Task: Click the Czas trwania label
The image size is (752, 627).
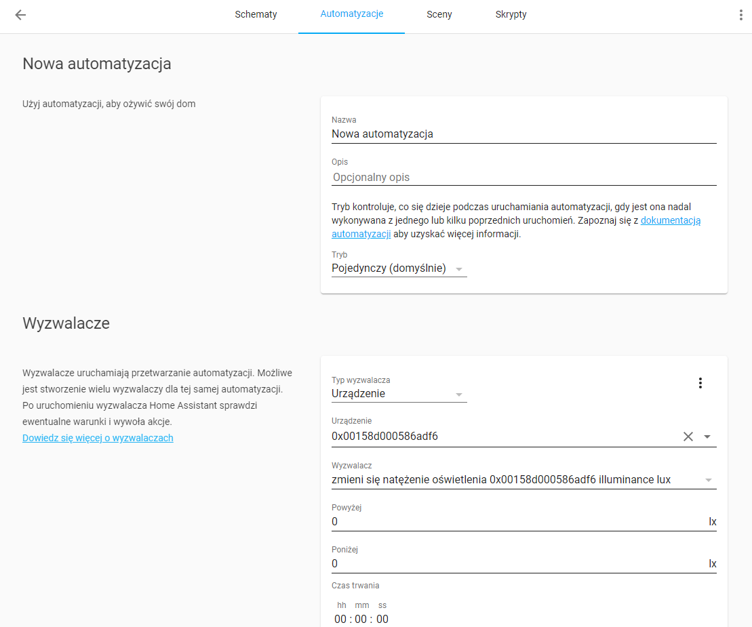Action: point(355,585)
